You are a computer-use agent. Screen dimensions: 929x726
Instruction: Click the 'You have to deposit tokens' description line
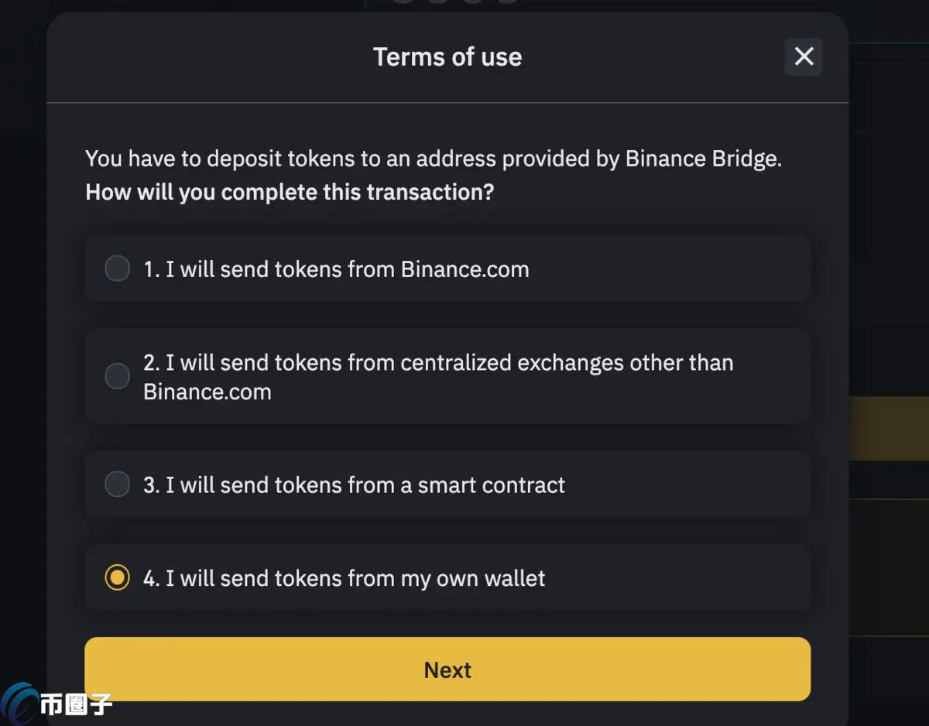434,159
